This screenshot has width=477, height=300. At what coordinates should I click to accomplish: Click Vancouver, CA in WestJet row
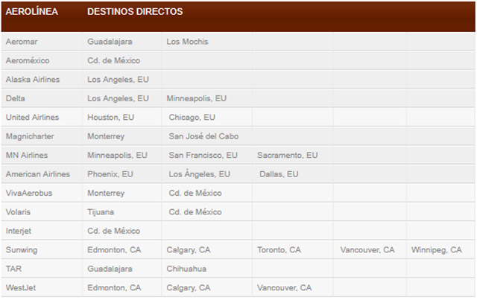pos(284,287)
